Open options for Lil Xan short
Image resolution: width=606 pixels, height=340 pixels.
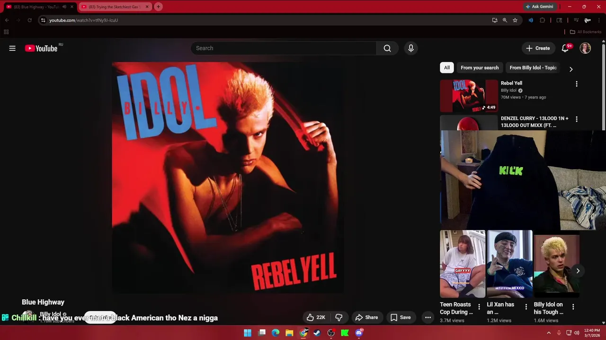coord(526,307)
